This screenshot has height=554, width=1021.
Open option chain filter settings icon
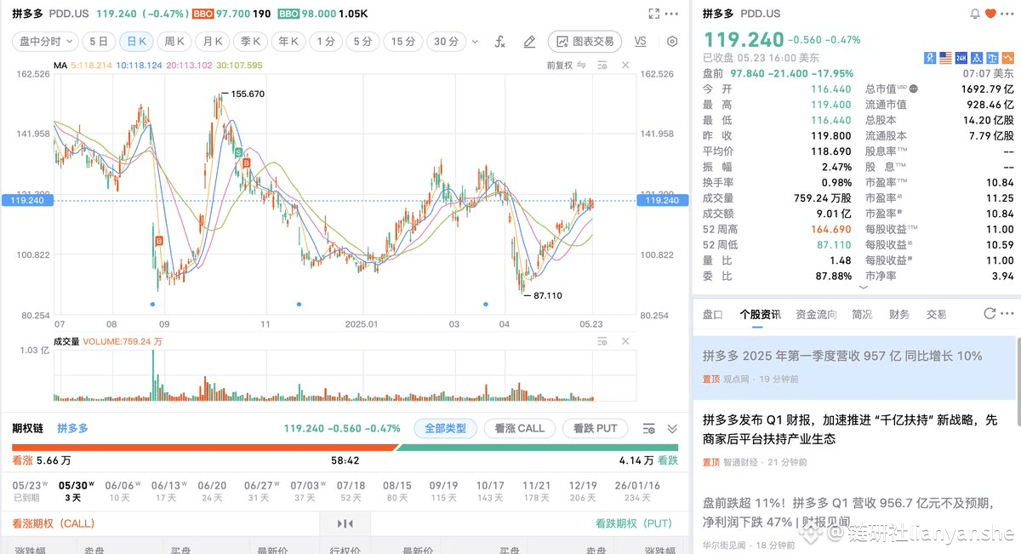point(649,428)
